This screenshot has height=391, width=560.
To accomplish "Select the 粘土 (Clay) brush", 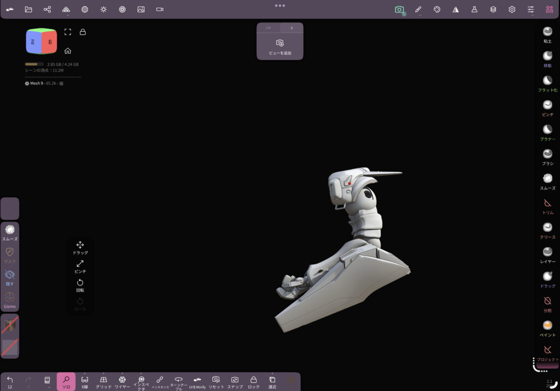I will [547, 35].
